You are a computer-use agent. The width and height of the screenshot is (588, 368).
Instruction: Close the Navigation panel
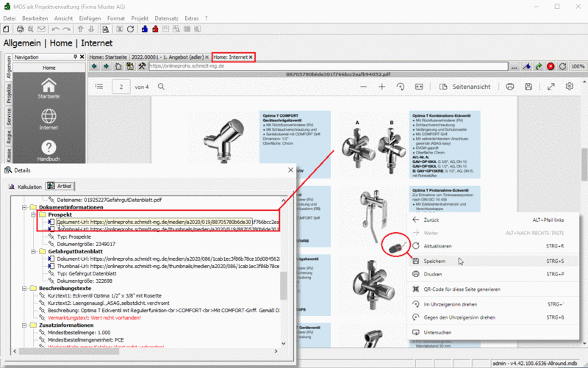tap(82, 57)
